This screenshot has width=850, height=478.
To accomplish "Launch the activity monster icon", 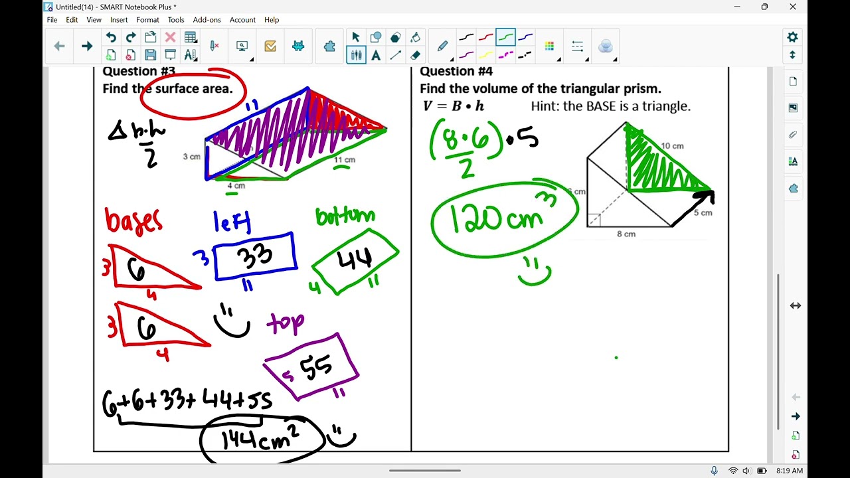I will coord(298,46).
